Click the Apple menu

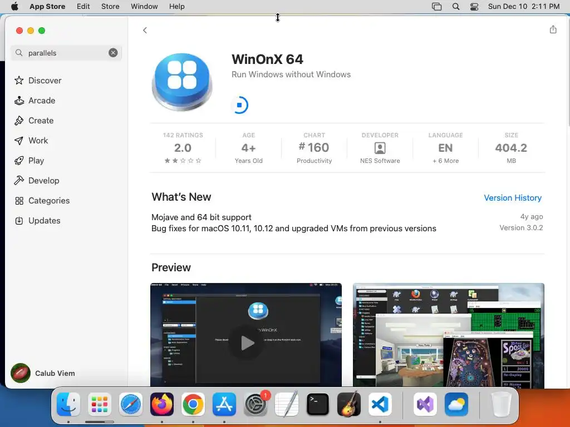point(14,6)
